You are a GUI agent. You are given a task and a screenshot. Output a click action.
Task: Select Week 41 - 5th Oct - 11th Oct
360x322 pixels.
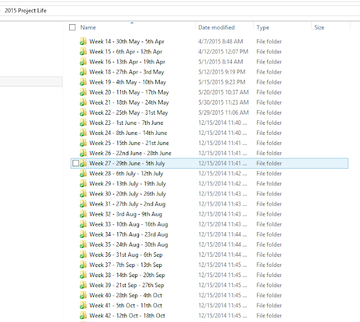click(x=125, y=306)
